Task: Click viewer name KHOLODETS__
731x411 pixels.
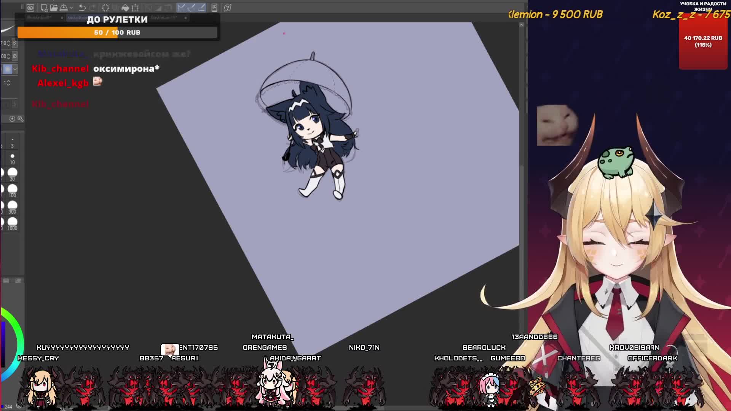Action: pyautogui.click(x=458, y=358)
